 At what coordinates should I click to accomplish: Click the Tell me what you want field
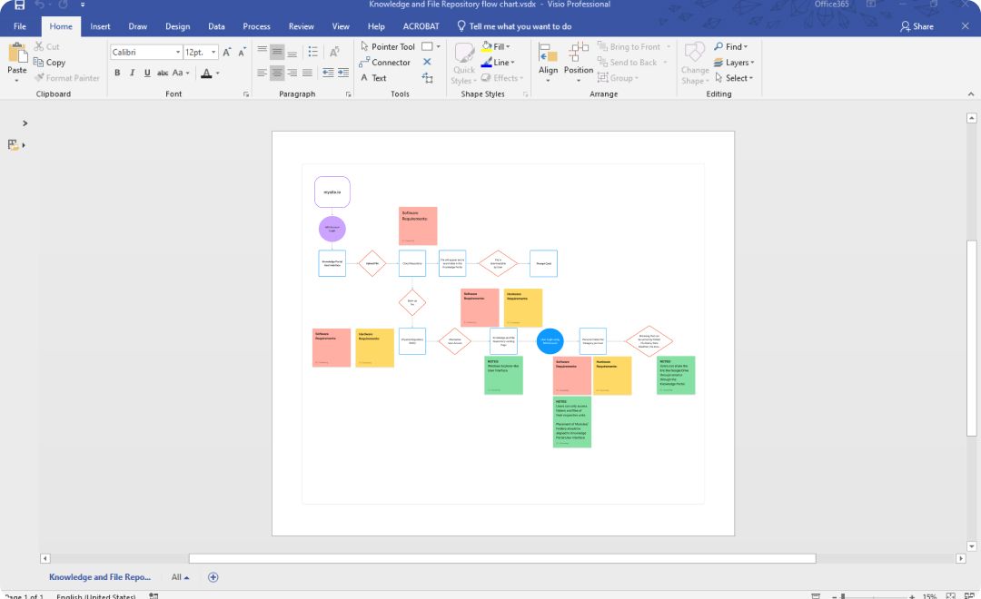click(x=520, y=26)
